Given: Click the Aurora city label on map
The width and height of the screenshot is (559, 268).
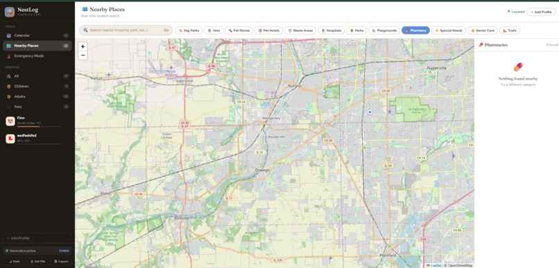Looking at the screenshot, I should (x=295, y=86).
